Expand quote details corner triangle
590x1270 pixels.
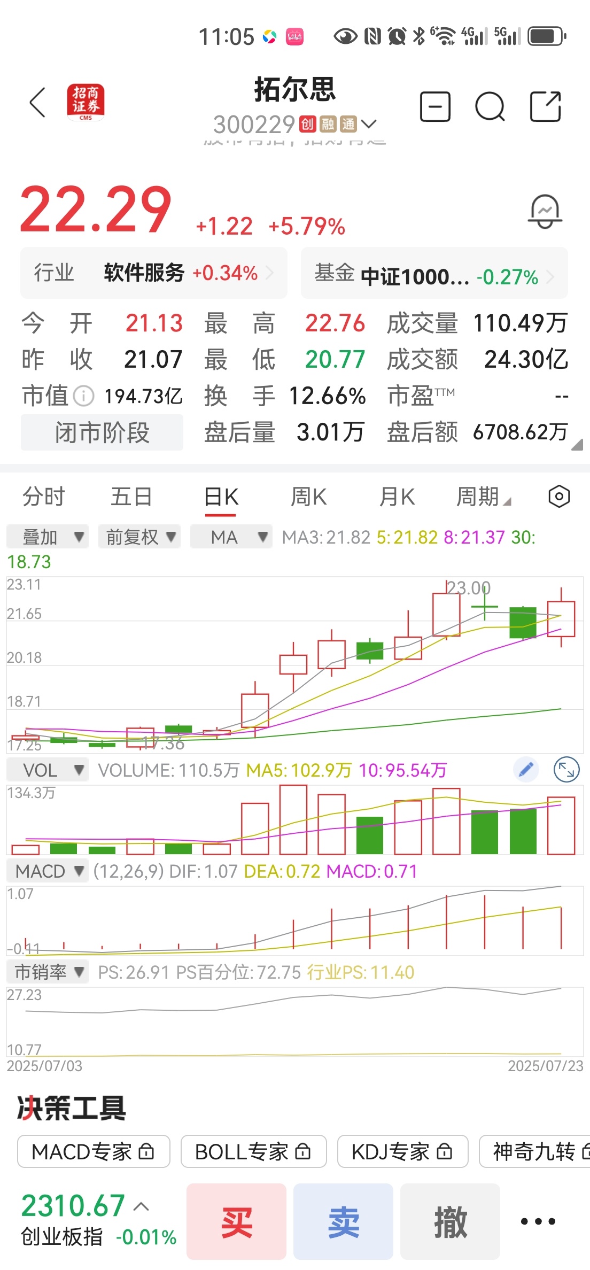point(577,445)
